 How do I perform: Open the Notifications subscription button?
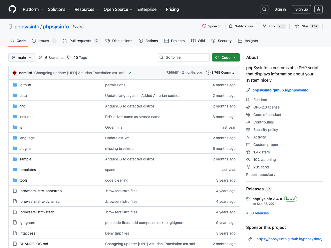[x=241, y=26]
